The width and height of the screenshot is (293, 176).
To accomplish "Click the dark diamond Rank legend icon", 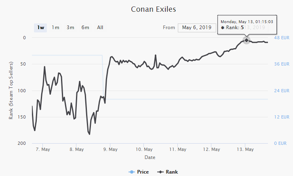I will pyautogui.click(x=160, y=172).
